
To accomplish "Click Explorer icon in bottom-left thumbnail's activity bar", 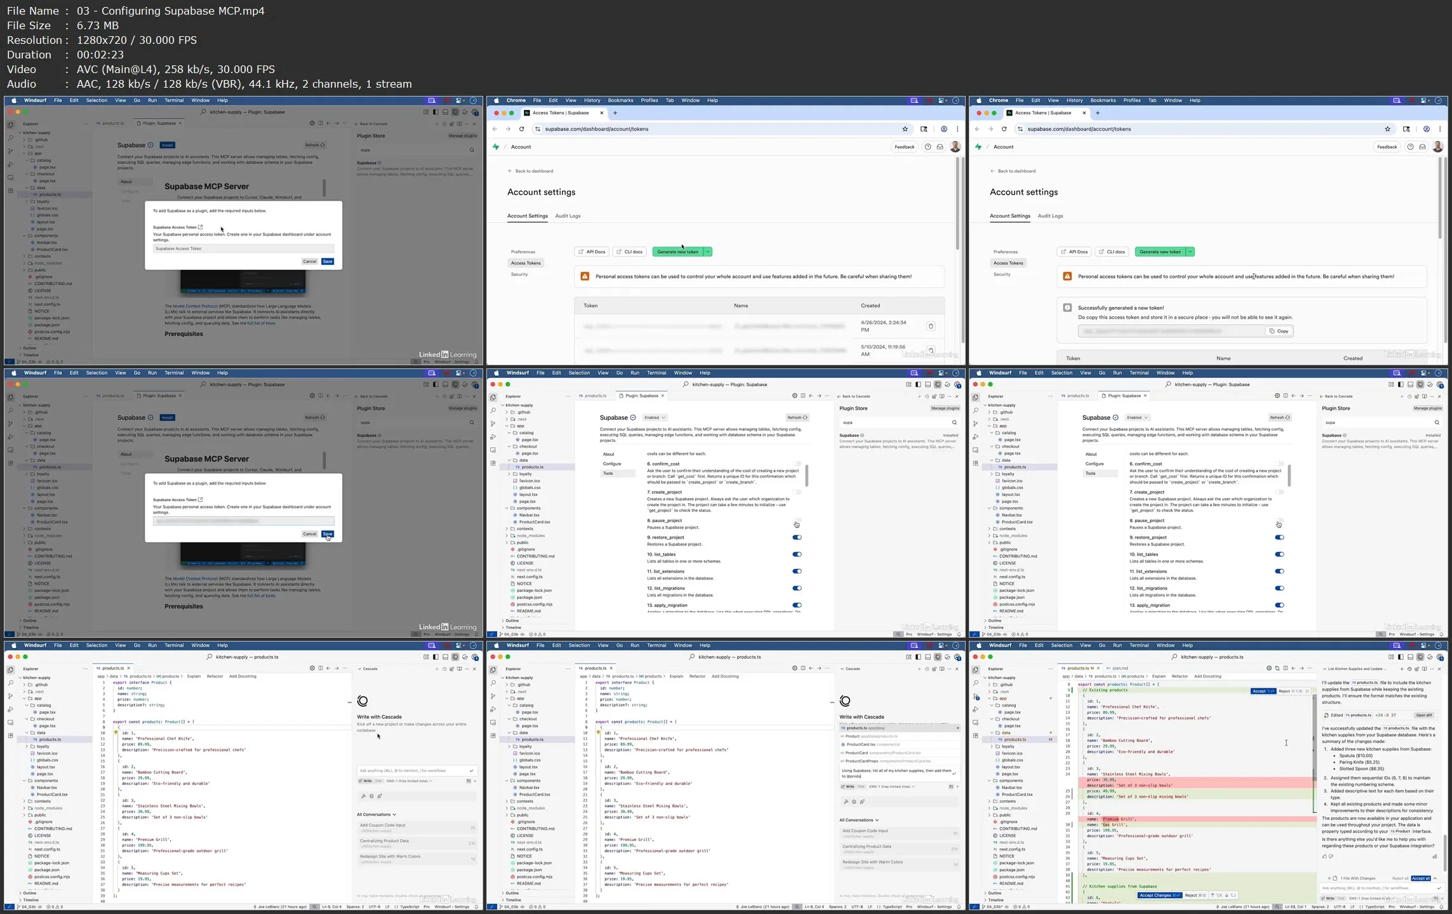I will (x=10, y=669).
